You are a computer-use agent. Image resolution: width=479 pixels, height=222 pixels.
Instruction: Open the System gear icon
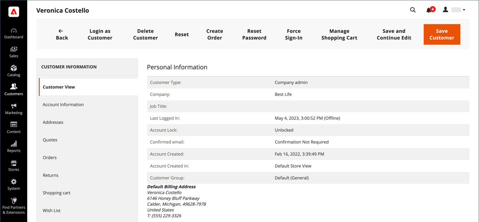click(14, 182)
